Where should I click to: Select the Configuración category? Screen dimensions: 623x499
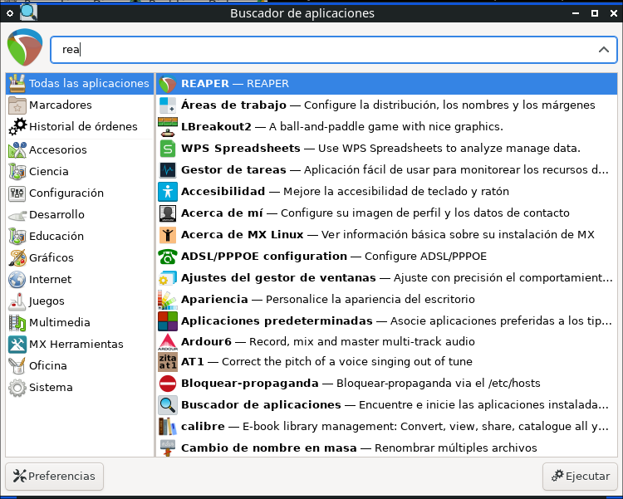[80, 193]
